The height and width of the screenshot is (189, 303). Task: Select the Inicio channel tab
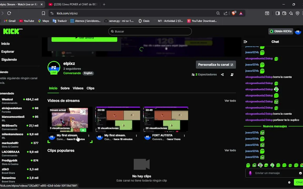pos(53,88)
